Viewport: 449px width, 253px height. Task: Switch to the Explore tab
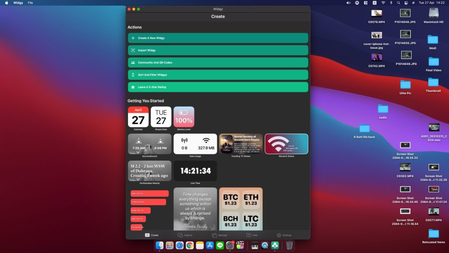click(x=185, y=235)
